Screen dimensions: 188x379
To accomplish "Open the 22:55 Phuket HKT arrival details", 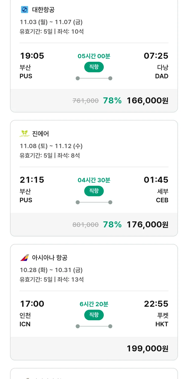I will 156,304.
